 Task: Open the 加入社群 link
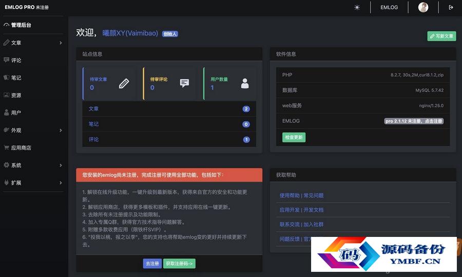[314, 224]
